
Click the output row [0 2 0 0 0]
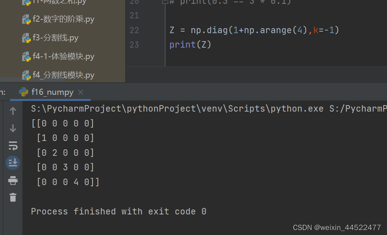pos(65,153)
